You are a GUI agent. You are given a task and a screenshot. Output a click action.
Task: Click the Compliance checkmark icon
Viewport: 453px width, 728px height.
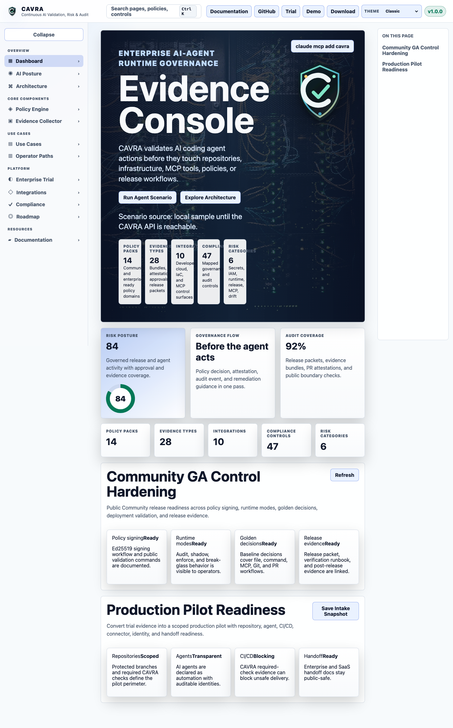click(10, 204)
